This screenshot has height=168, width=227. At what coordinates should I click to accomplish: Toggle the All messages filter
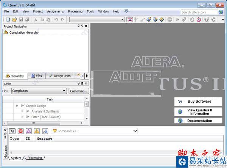point(12,131)
